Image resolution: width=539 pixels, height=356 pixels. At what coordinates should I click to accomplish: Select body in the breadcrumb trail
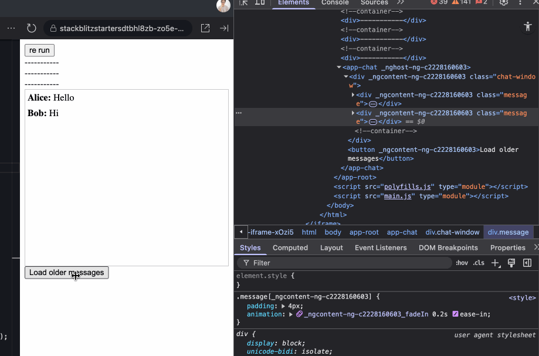pyautogui.click(x=333, y=232)
